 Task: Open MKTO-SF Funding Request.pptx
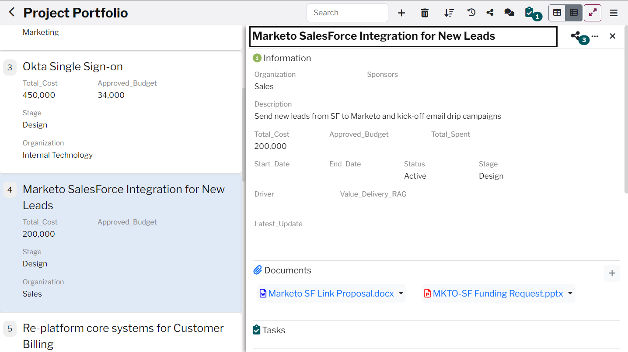(498, 293)
